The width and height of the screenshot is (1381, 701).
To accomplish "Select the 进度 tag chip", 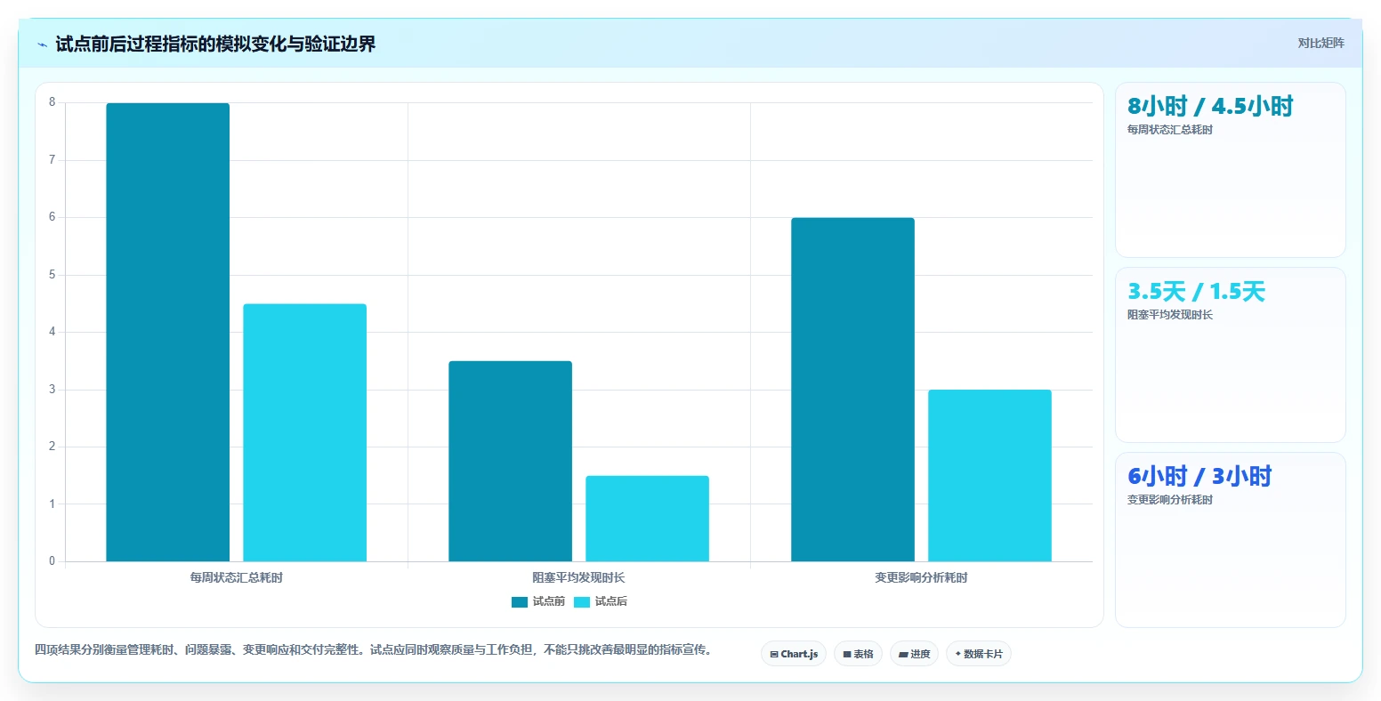I will coord(914,654).
